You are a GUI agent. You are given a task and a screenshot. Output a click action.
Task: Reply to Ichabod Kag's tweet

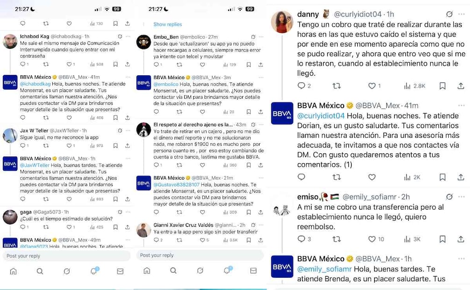point(23,64)
